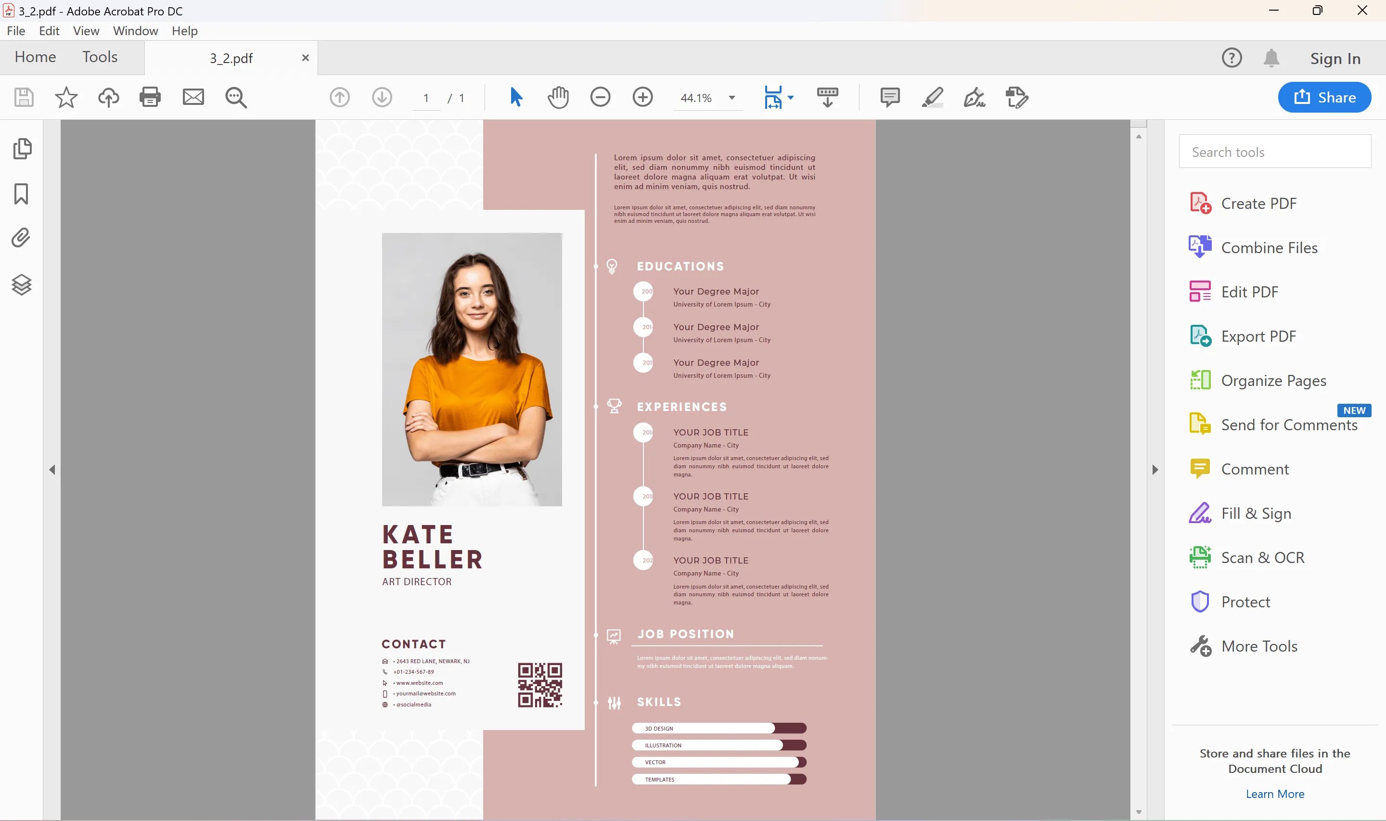Open the bookmarks panel
Screen dimensions: 1386x821
[21, 194]
